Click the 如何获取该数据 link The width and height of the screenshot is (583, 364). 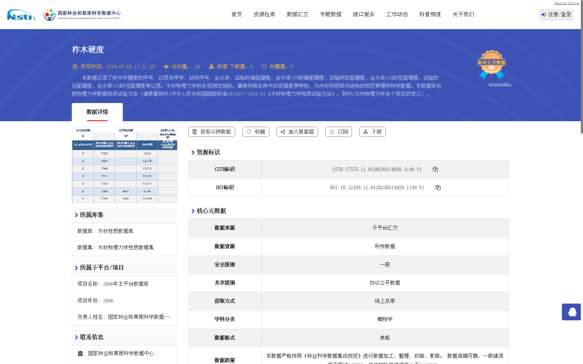pos(500,84)
